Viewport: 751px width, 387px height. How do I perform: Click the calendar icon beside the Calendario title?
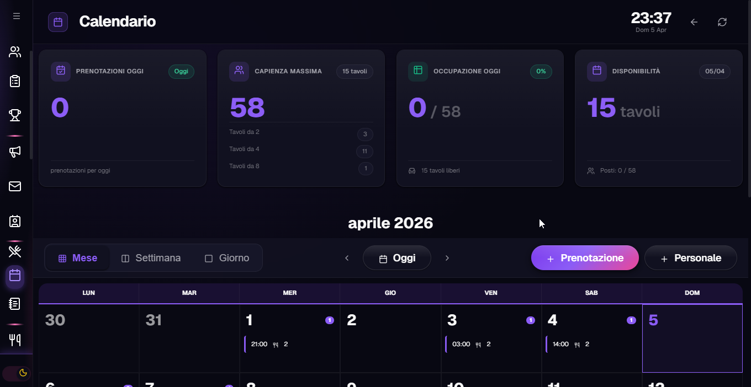[x=58, y=22]
